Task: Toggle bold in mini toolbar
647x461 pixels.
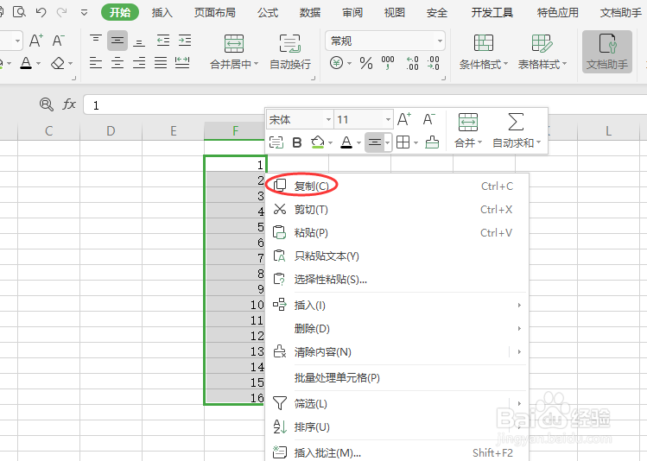Action: (296, 142)
